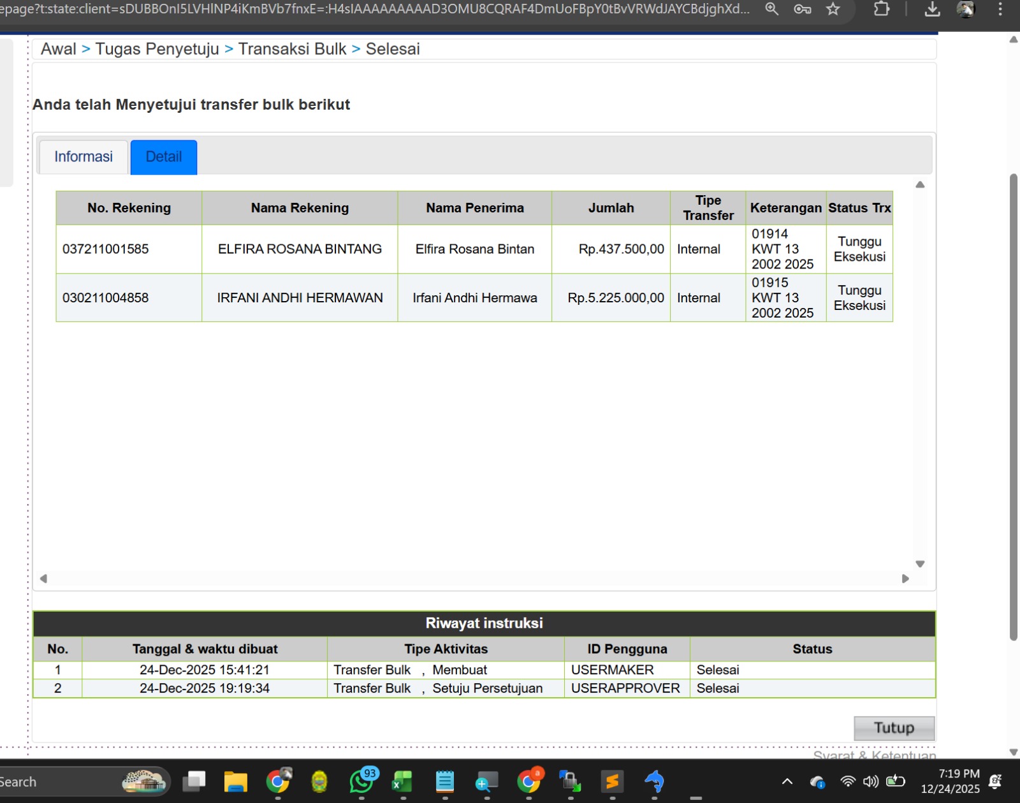The image size is (1020, 803).
Task: Open Chrome three-dot menu
Action: 1000,9
